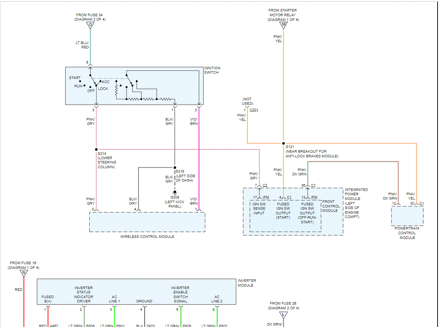Click the Front Control Module label
This screenshot has height=327, width=439.
[x=331, y=206]
